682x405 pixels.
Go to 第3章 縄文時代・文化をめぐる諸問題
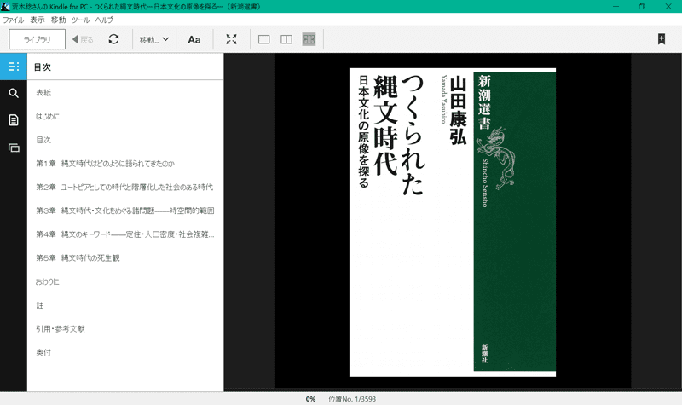[x=125, y=211]
